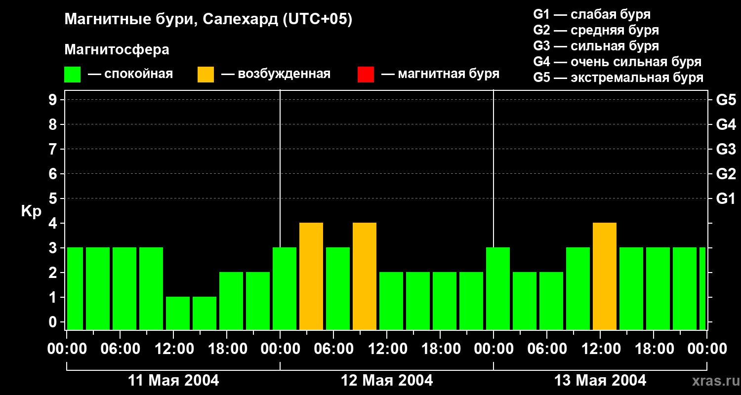Click the Kp 1 bar at 12:00 on 11 May
741x395 pixels.
point(178,314)
